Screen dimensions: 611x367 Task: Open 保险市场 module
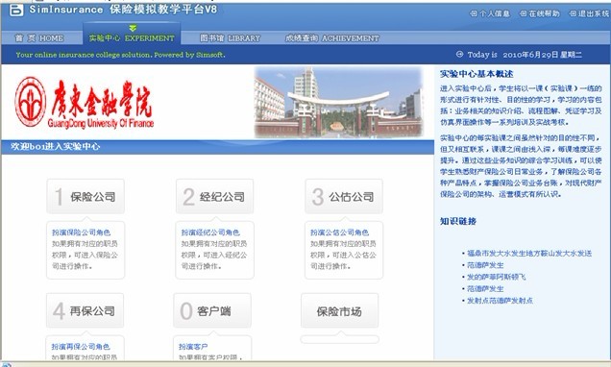point(339,310)
